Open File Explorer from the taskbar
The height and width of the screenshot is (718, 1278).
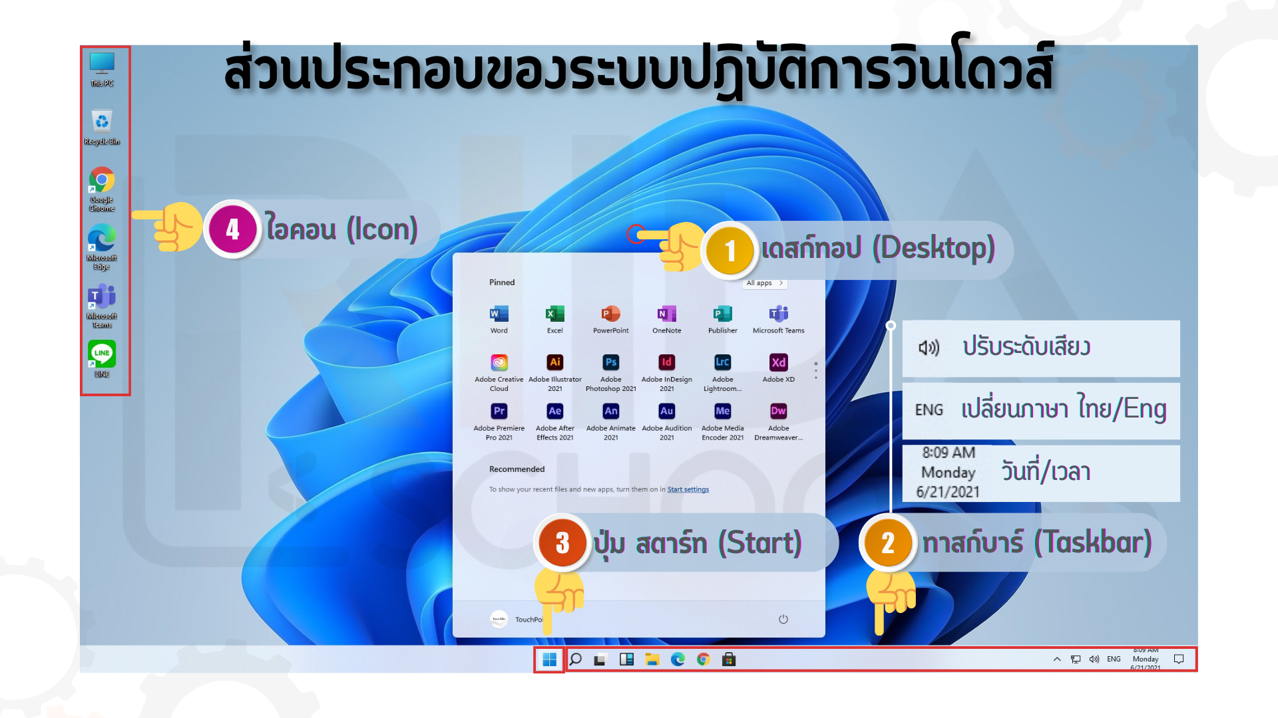pos(652,659)
